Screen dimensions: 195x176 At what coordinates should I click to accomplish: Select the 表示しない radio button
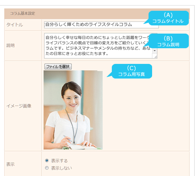pyautogui.click(x=47, y=168)
